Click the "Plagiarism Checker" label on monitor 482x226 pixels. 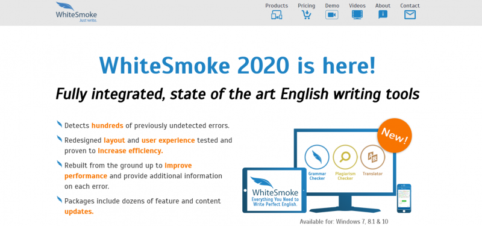click(345, 176)
